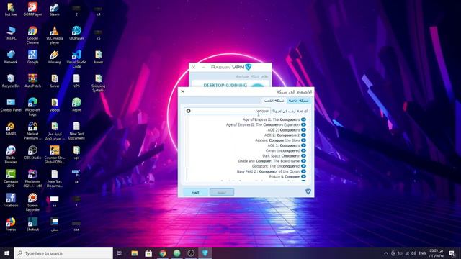This screenshot has width=461, height=259.
Task: Open GOM Player desktop icon
Action: click(x=32, y=9)
